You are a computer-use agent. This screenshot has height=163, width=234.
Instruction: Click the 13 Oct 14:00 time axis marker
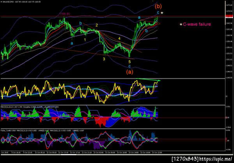131,153
